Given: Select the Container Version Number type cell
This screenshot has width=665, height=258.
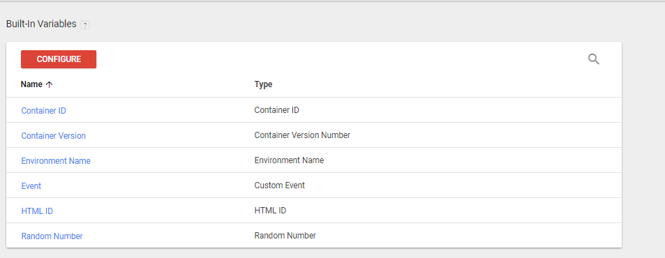Looking at the screenshot, I should 302,135.
